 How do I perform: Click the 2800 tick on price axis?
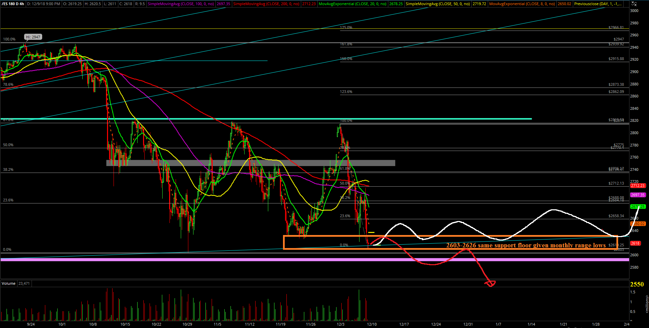[634, 133]
